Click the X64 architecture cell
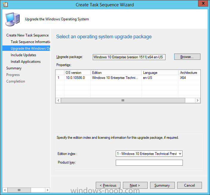210x195 pixels. click(x=189, y=78)
